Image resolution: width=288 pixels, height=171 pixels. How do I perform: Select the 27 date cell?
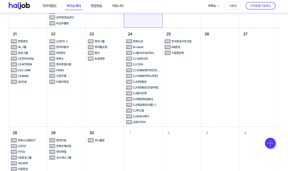click(x=258, y=77)
